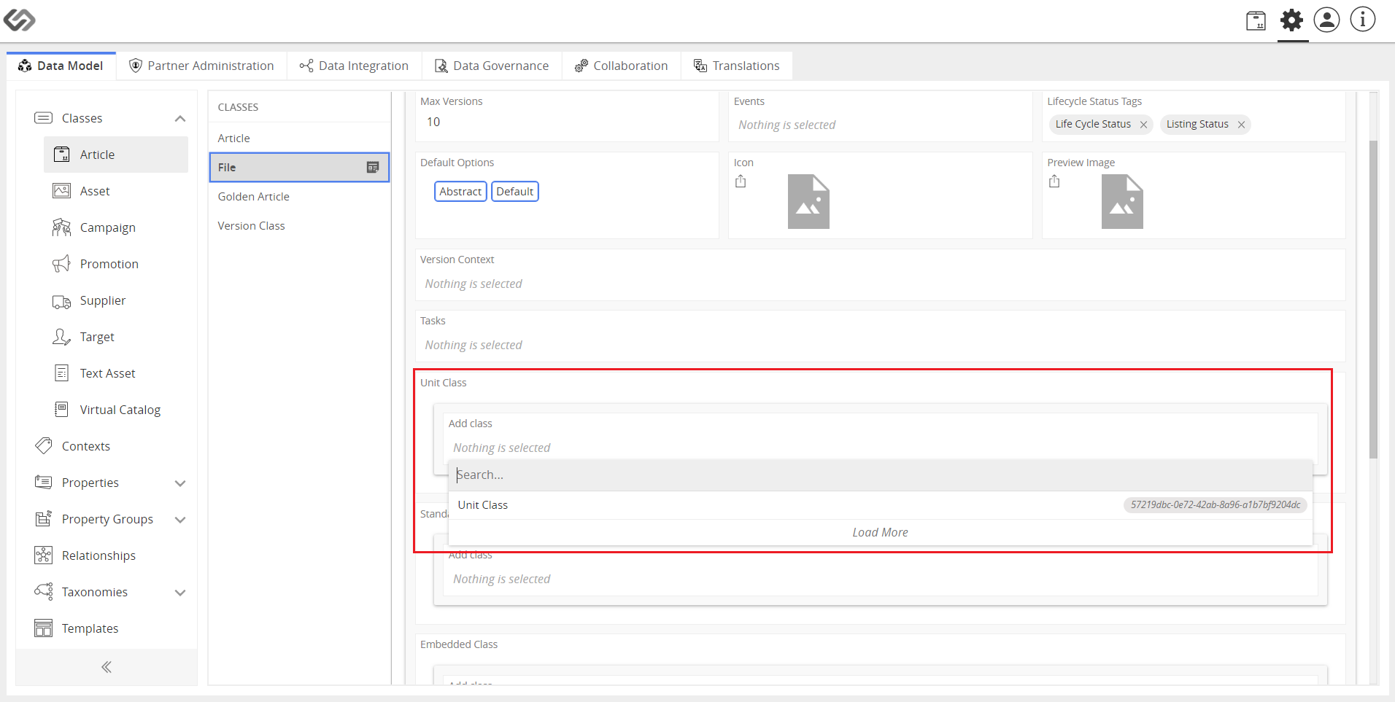The width and height of the screenshot is (1395, 702).
Task: Select Article in the Classes list
Action: (x=299, y=139)
